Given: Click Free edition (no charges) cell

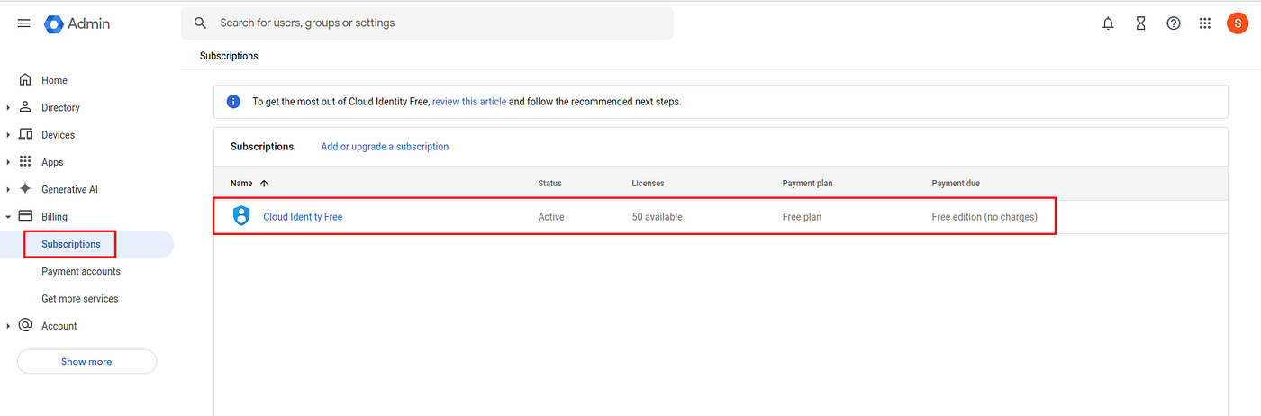Looking at the screenshot, I should [984, 217].
